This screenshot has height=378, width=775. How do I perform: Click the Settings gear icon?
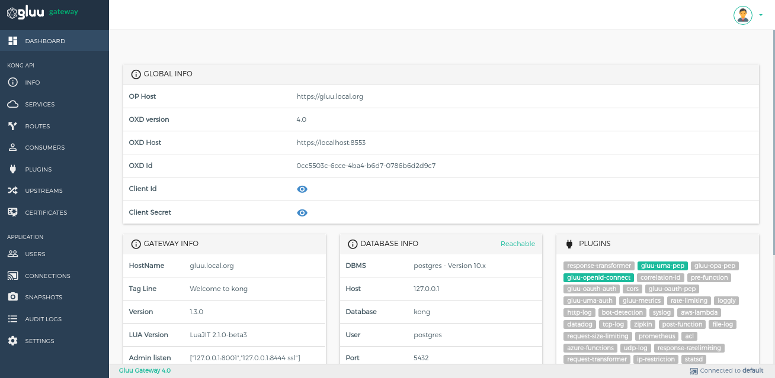tap(12, 341)
